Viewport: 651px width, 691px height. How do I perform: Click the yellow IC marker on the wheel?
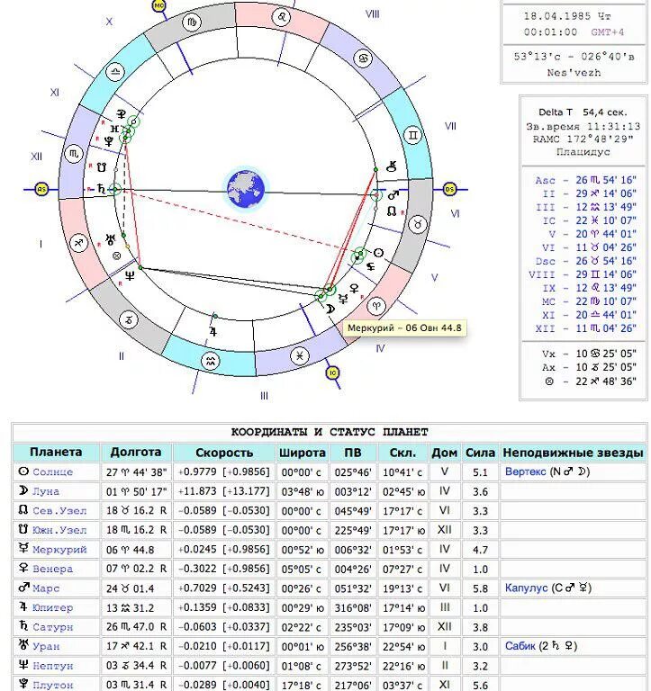332,373
